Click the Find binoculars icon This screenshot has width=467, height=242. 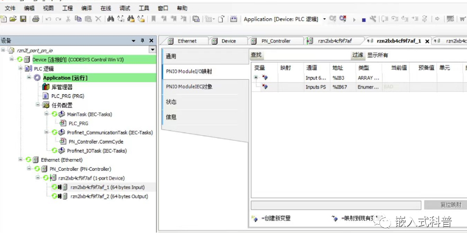[111, 19]
